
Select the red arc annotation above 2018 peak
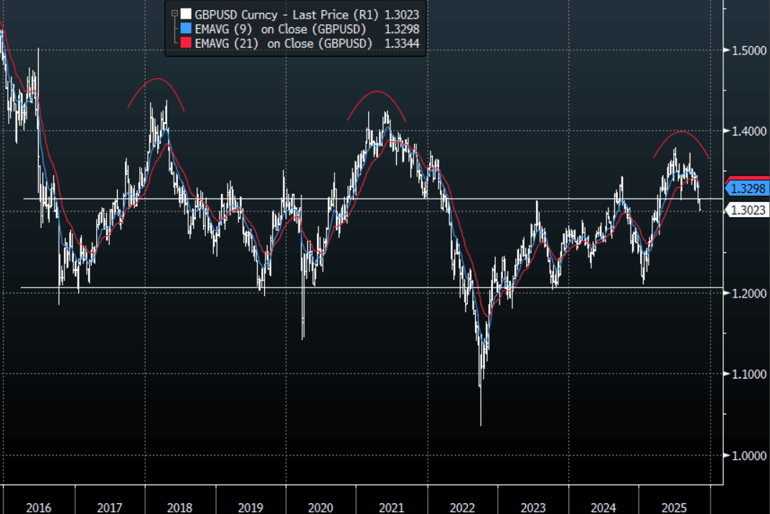(156, 79)
